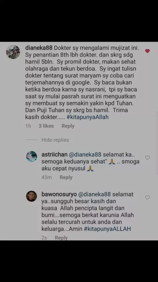The image size is (158, 282).
Task: Tap astriichan username in reply
Action: point(55,155)
